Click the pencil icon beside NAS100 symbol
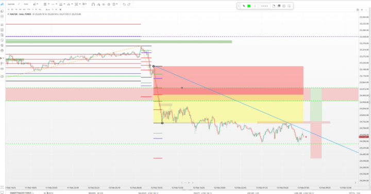This screenshot has height=194, width=371. pos(19,4)
